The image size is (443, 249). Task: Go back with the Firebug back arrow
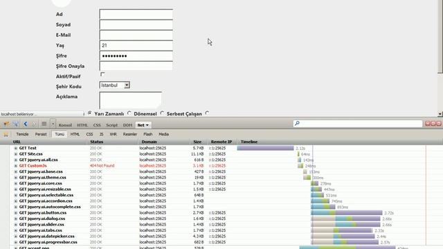[x=26, y=124]
